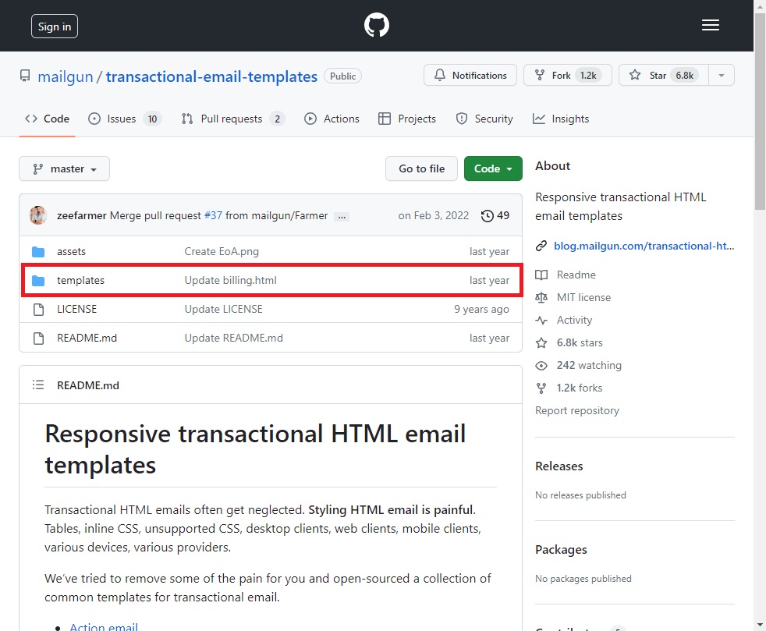
Task: Open the Security tab
Action: [484, 119]
